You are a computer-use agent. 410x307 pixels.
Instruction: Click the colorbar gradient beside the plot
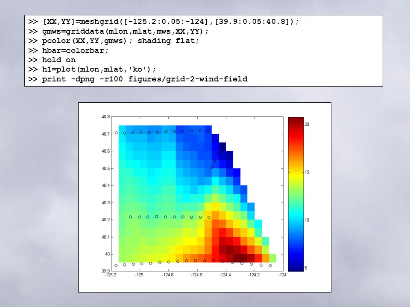pos(296,194)
